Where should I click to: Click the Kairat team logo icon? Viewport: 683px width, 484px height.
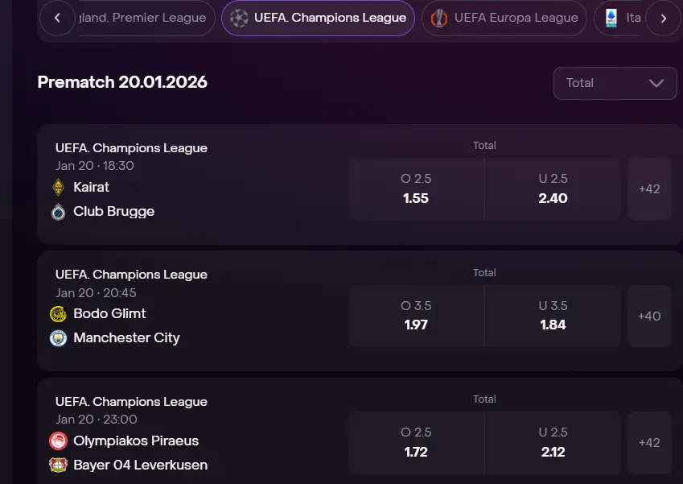(57, 188)
